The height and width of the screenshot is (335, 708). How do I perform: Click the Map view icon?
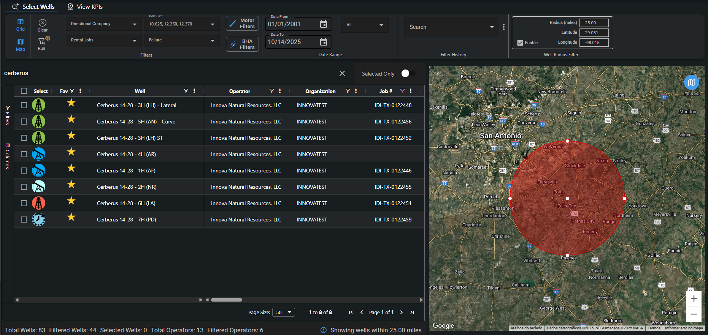click(21, 42)
